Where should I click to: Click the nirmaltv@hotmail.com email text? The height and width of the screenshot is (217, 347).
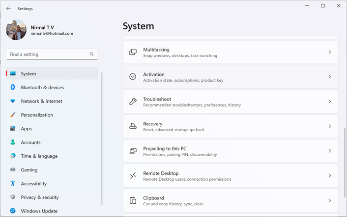click(52, 33)
